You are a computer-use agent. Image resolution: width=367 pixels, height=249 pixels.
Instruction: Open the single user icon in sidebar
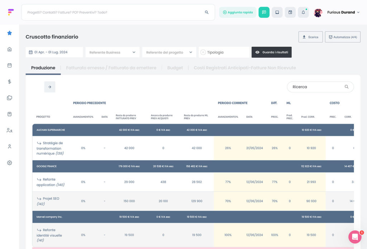[x=9, y=147]
